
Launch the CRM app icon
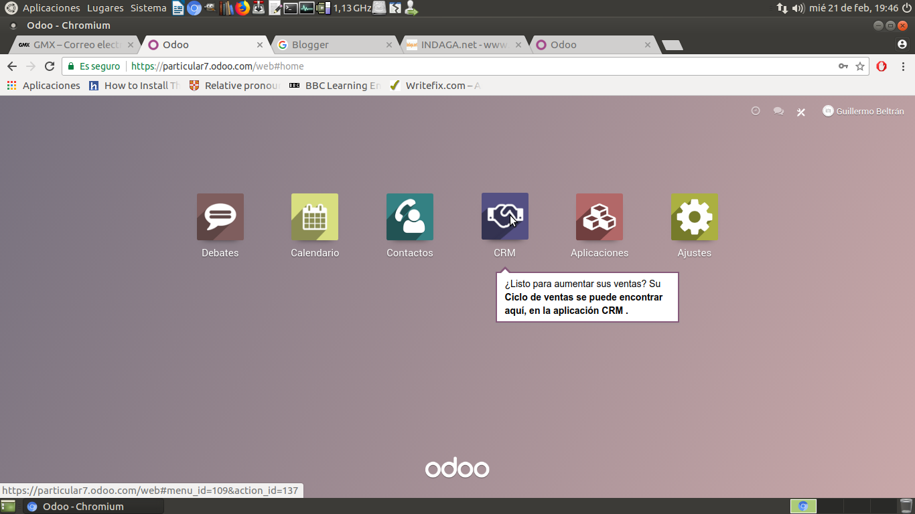[505, 217]
